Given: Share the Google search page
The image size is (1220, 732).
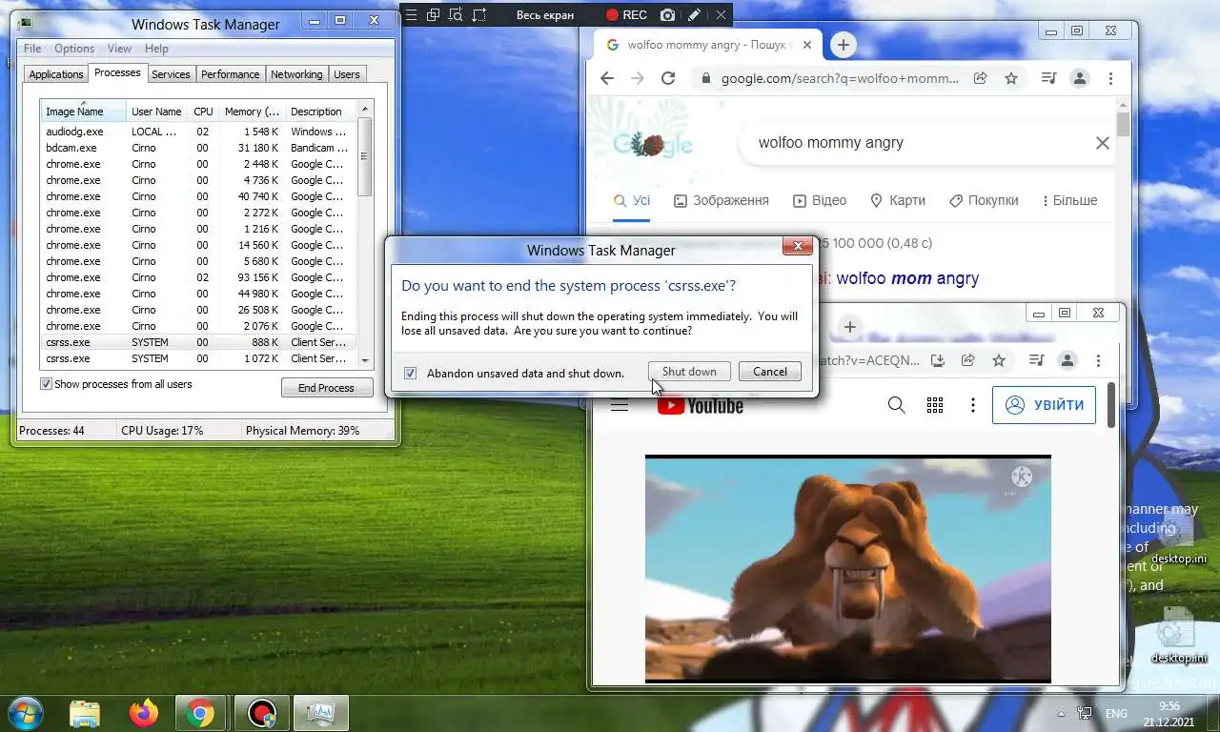Looking at the screenshot, I should click(x=981, y=78).
